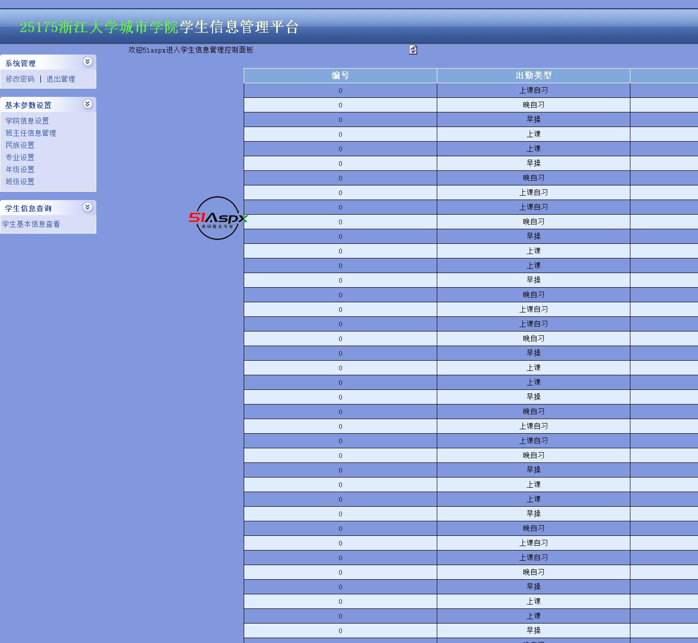Click the 系统管理 panel title text
Image resolution: width=698 pixels, height=643 pixels.
tap(20, 63)
